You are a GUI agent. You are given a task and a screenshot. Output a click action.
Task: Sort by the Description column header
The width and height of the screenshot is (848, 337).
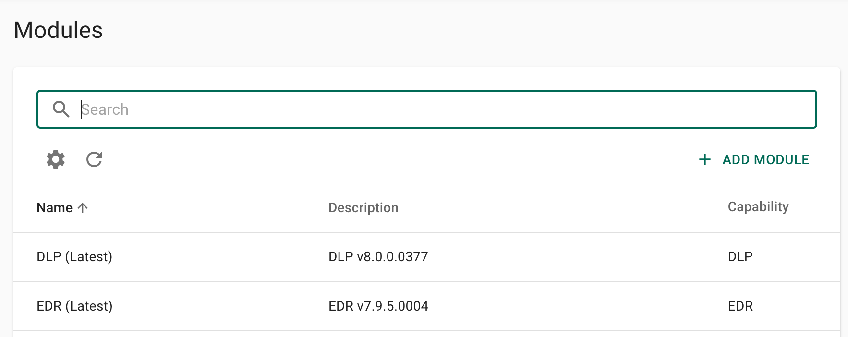363,208
